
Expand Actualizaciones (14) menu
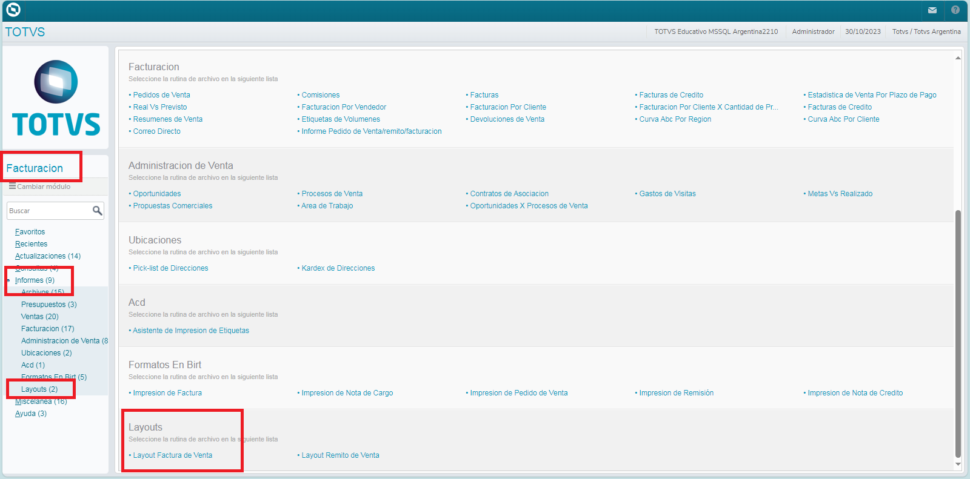tap(48, 256)
